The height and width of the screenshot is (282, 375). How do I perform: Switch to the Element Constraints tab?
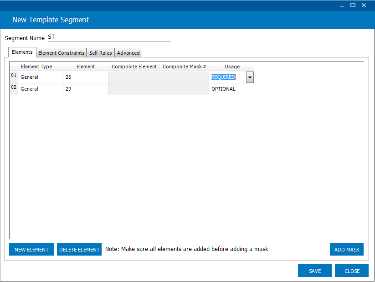(61, 53)
